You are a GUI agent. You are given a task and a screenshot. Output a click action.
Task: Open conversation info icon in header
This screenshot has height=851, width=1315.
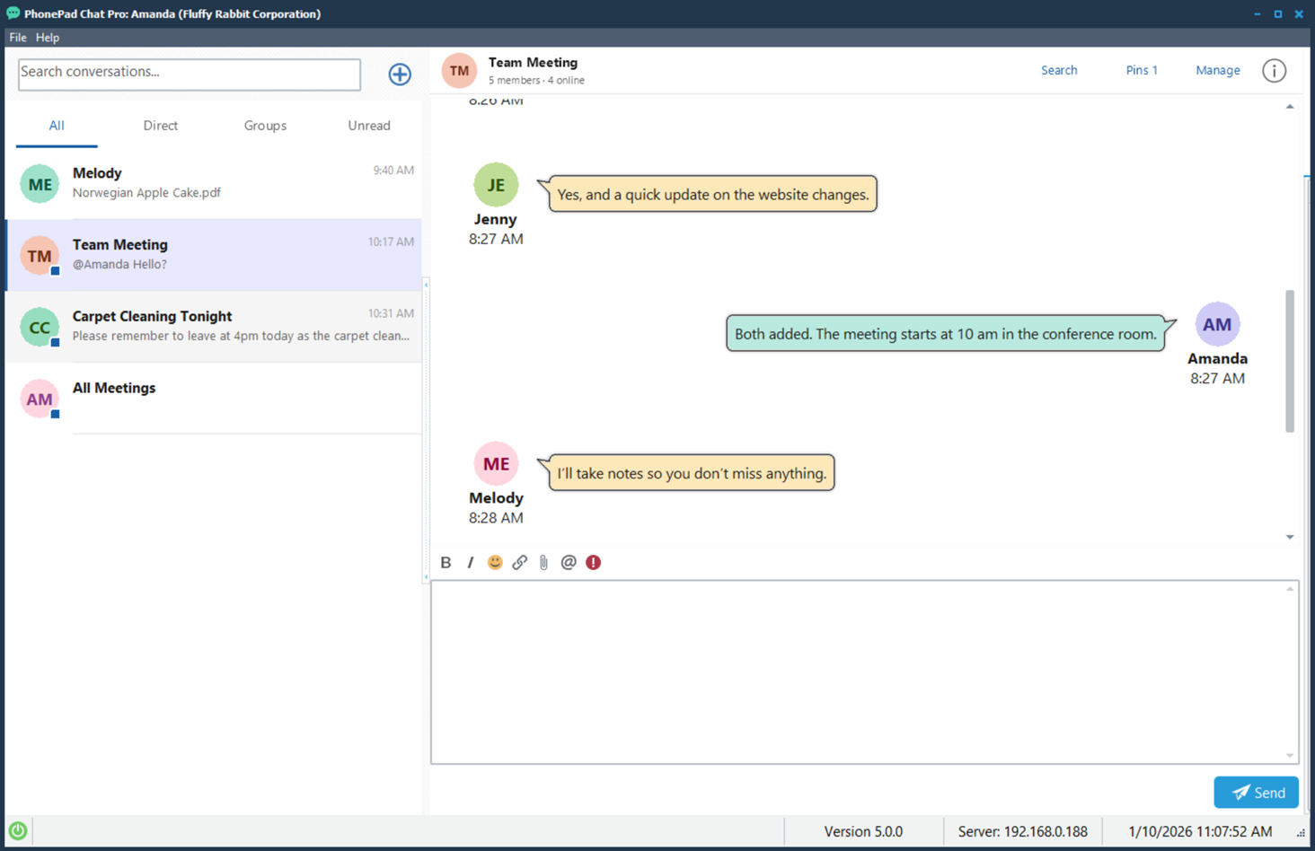[1274, 70]
